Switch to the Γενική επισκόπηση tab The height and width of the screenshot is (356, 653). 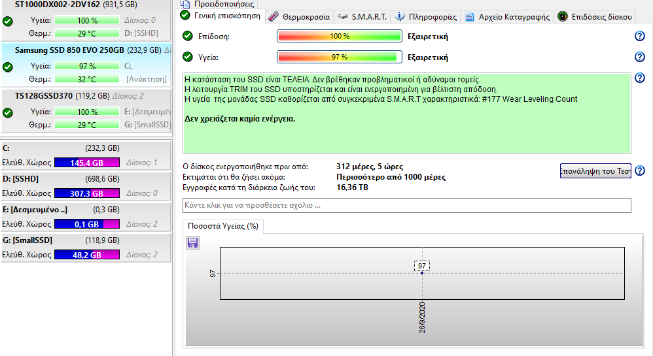coord(221,16)
